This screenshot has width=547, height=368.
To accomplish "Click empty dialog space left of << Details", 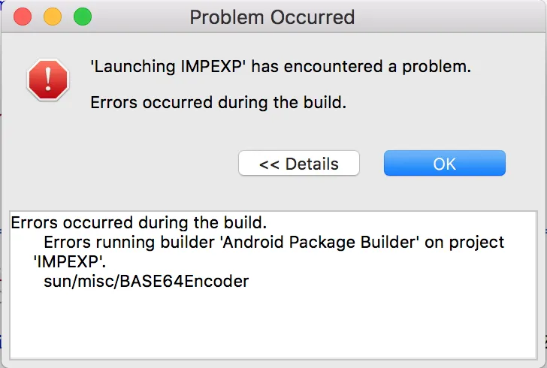I will tap(128, 164).
